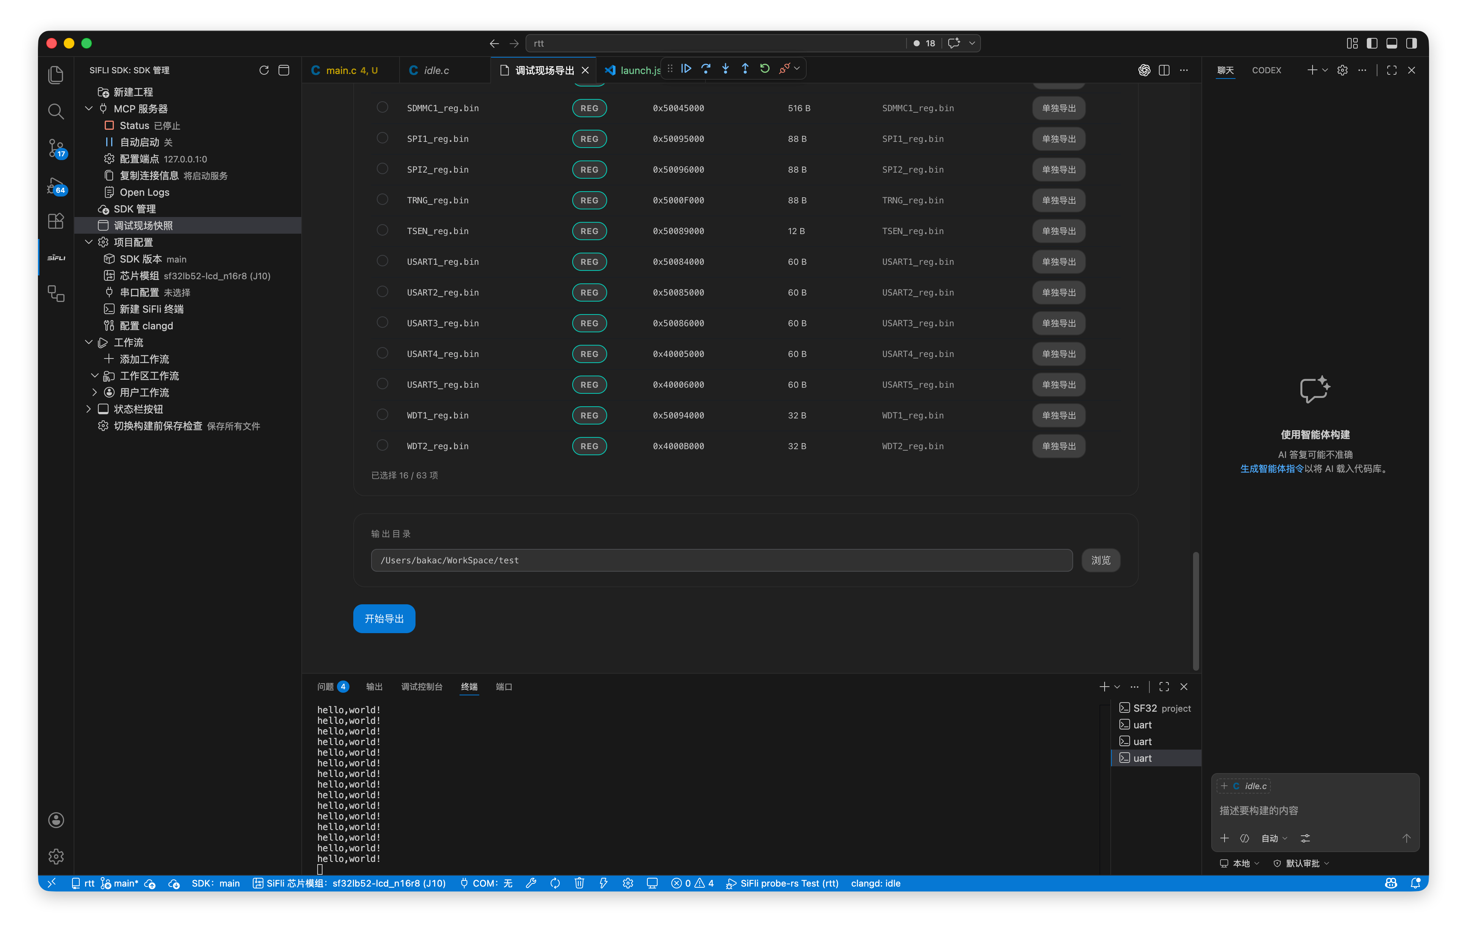Check the WDT2_reg.bin row
The width and height of the screenshot is (1467, 937).
point(382,445)
